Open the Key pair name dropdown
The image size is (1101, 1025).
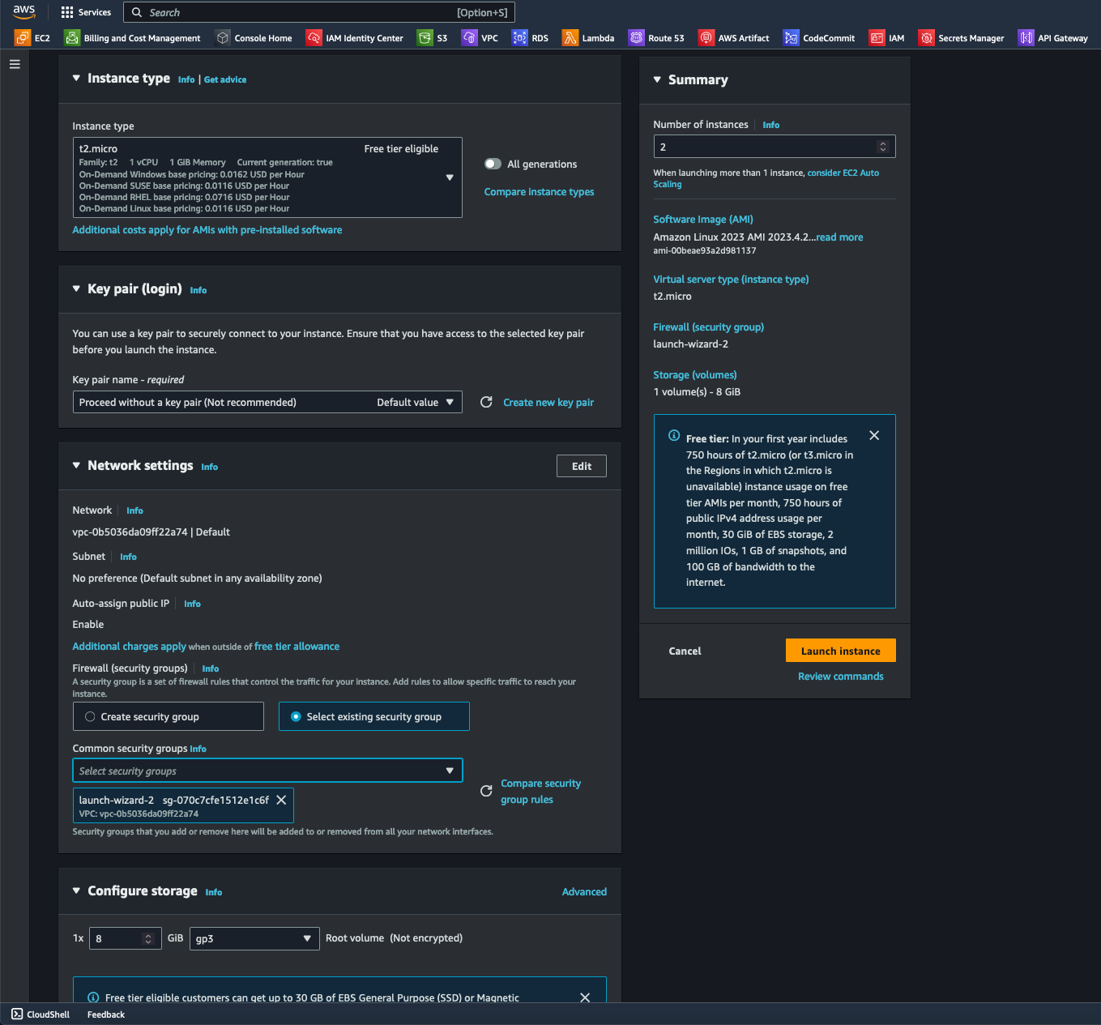point(267,402)
